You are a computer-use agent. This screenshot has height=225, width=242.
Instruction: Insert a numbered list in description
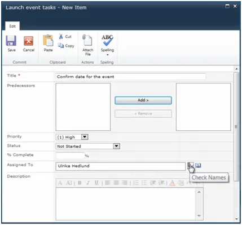pyautogui.click(x=136, y=183)
